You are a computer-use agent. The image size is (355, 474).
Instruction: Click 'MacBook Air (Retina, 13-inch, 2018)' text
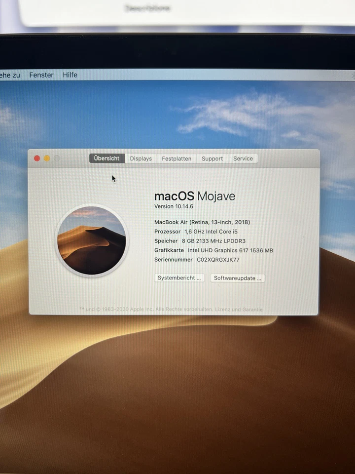202,222
